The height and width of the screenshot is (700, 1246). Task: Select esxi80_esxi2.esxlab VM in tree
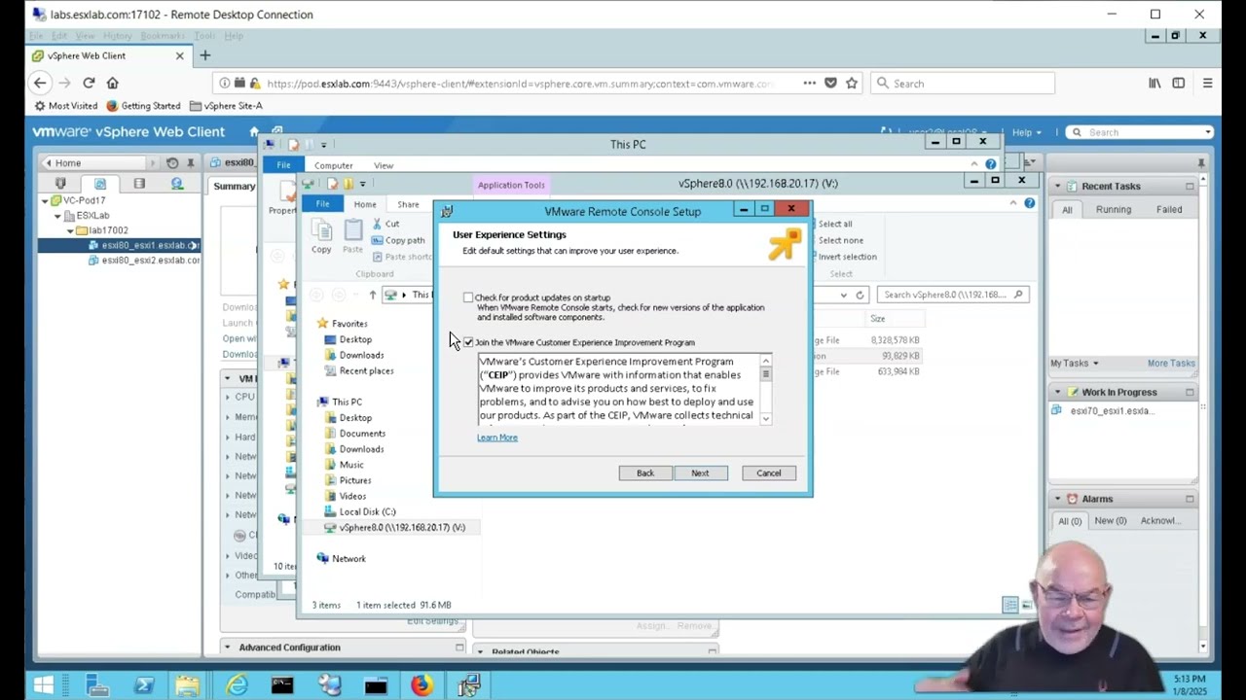(x=144, y=261)
